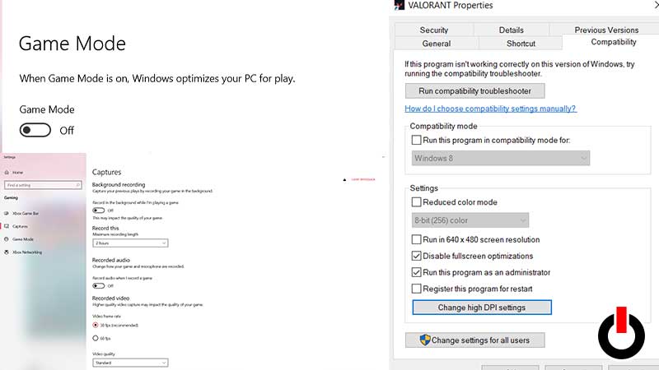Image resolution: width=659 pixels, height=370 pixels.
Task: Toggle Record audio when I record a game
Action: pyautogui.click(x=99, y=285)
